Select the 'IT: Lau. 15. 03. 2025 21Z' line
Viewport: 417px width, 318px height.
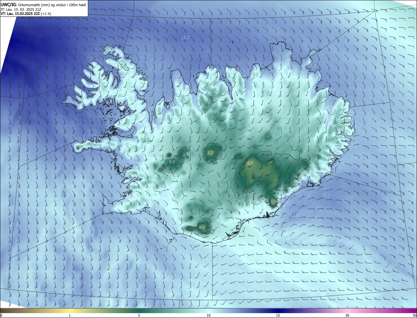tap(21, 9)
